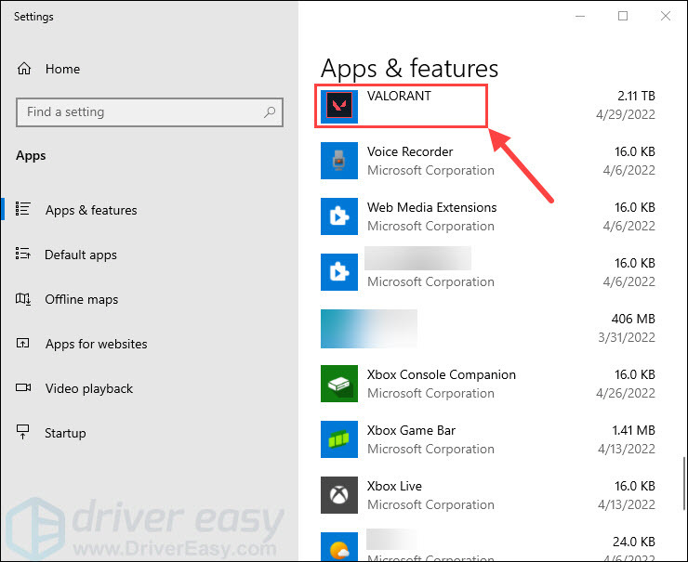This screenshot has width=688, height=562.
Task: Click the Web Media Extensions icon
Action: [339, 216]
